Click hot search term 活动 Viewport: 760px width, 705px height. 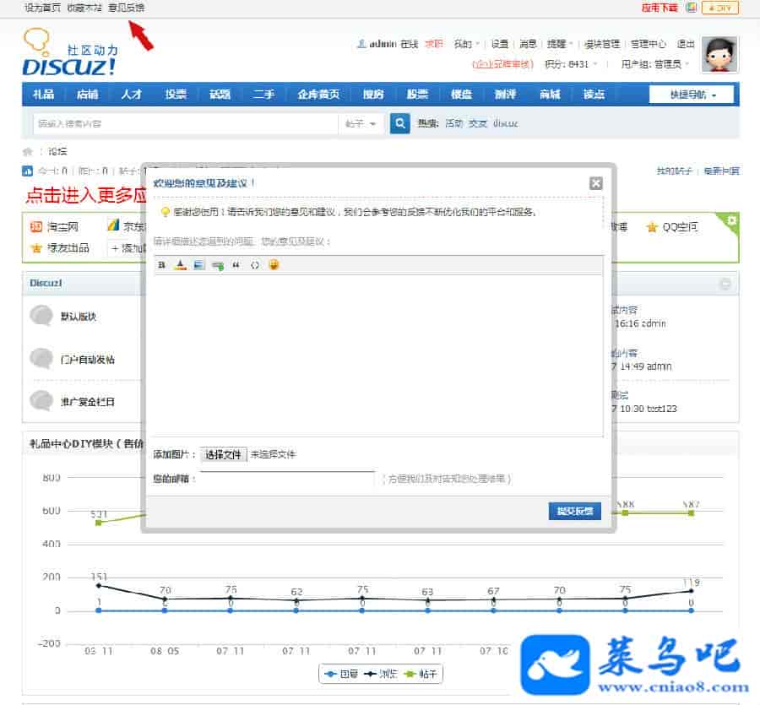453,123
